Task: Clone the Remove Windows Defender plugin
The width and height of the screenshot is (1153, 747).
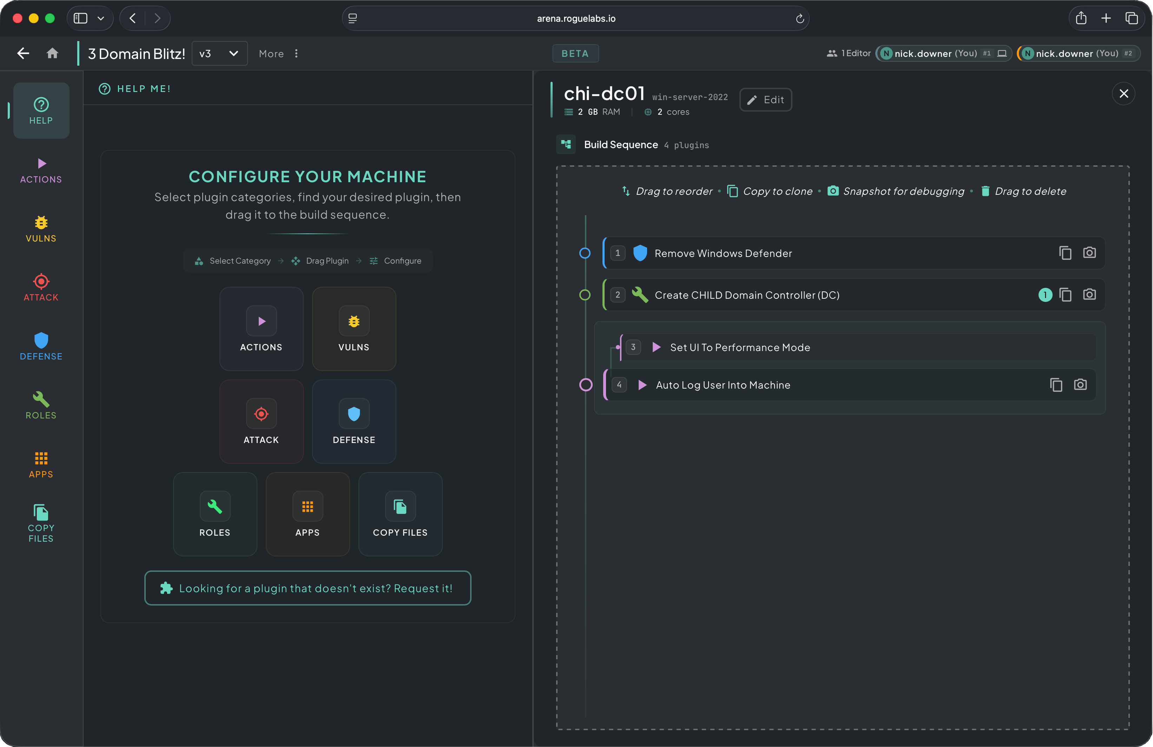Action: pyautogui.click(x=1065, y=253)
